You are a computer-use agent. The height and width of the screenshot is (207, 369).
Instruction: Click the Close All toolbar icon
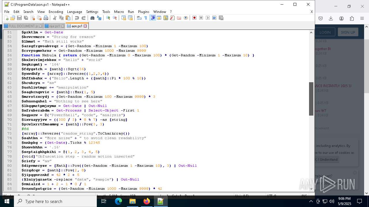[x=39, y=18]
